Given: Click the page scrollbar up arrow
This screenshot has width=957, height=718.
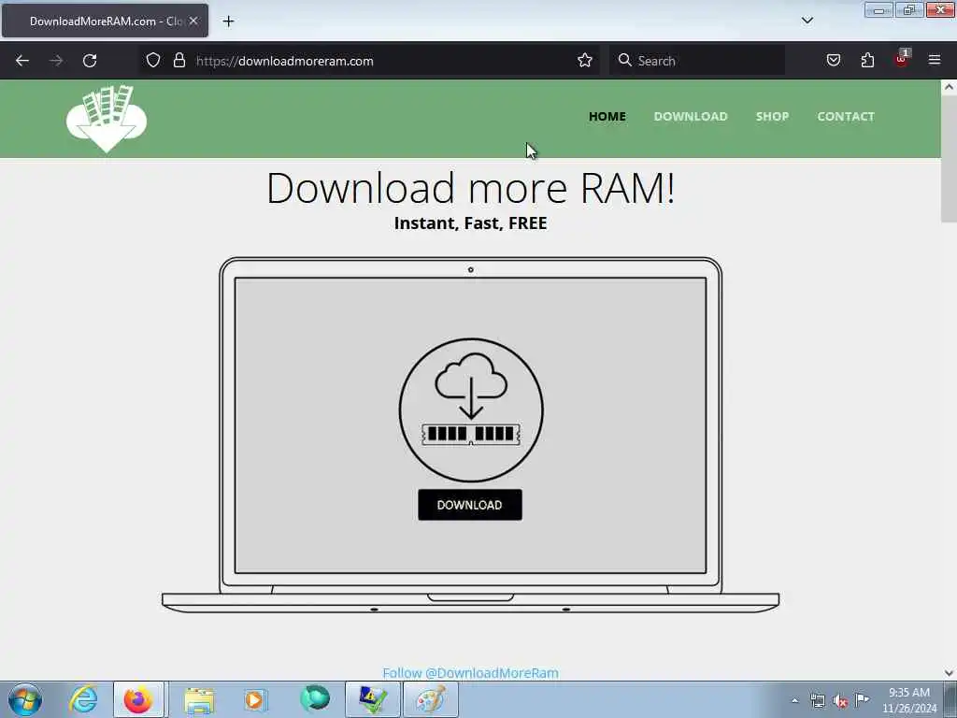Looking at the screenshot, I should tap(949, 87).
